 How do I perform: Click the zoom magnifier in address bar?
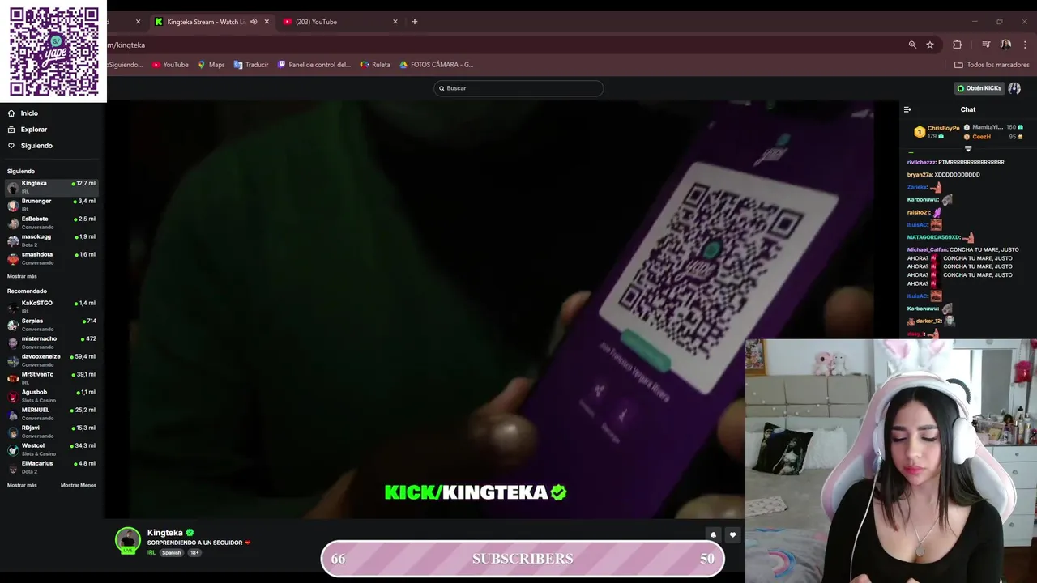912,45
